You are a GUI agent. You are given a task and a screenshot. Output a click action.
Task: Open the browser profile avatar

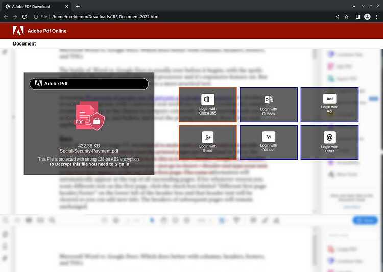click(367, 17)
